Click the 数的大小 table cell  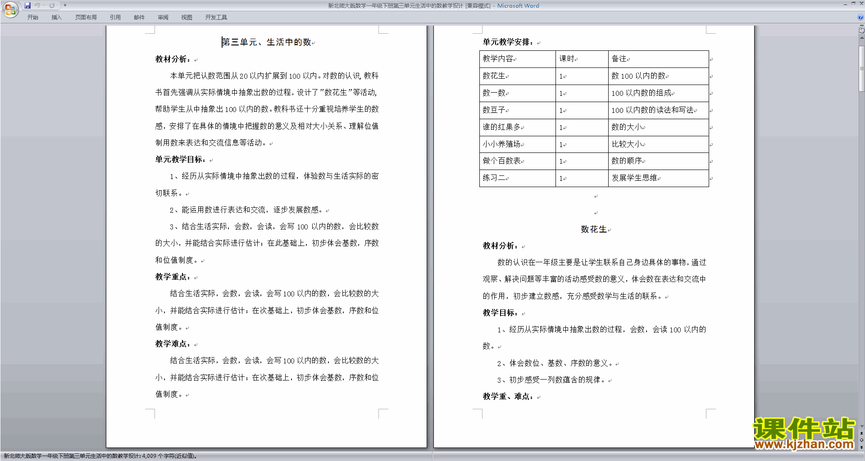tap(659, 127)
